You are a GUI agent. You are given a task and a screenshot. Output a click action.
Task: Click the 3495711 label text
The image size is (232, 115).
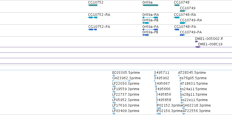point(162,73)
